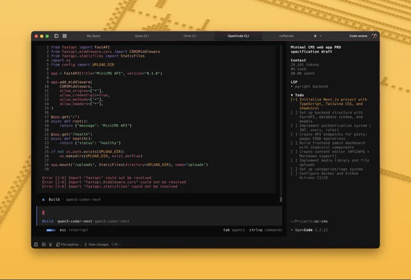Image resolution: width=411 pixels, height=280 pixels.
Task: Click the blue Build marker square icon
Action: click(44, 200)
